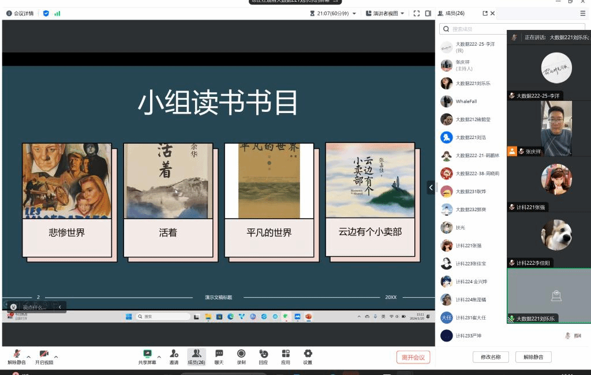Unmute microphone via 解除静音 toolbar icon
This screenshot has width=591, height=375.
17,354
